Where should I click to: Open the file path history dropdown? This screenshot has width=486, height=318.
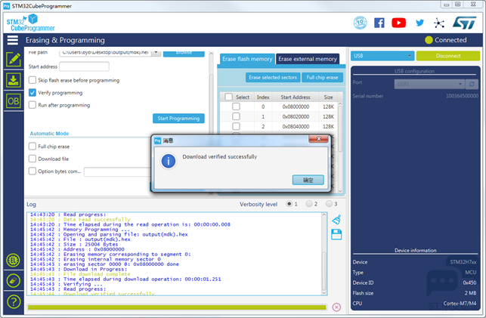pyautogui.click(x=156, y=53)
